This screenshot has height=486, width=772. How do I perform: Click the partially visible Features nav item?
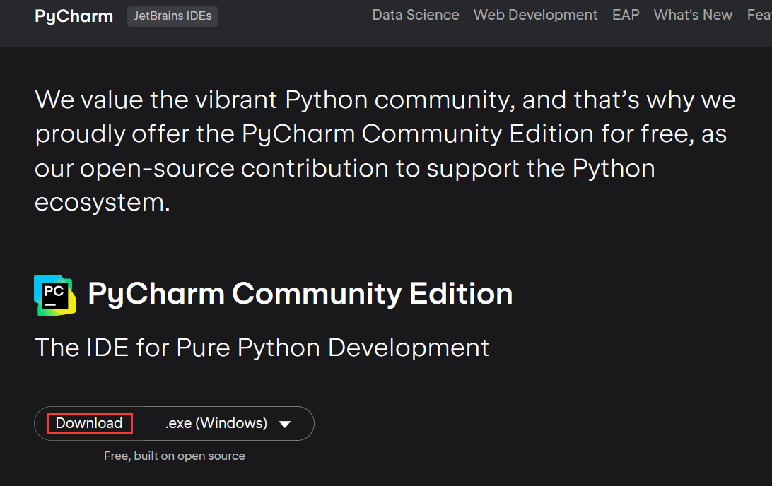759,15
